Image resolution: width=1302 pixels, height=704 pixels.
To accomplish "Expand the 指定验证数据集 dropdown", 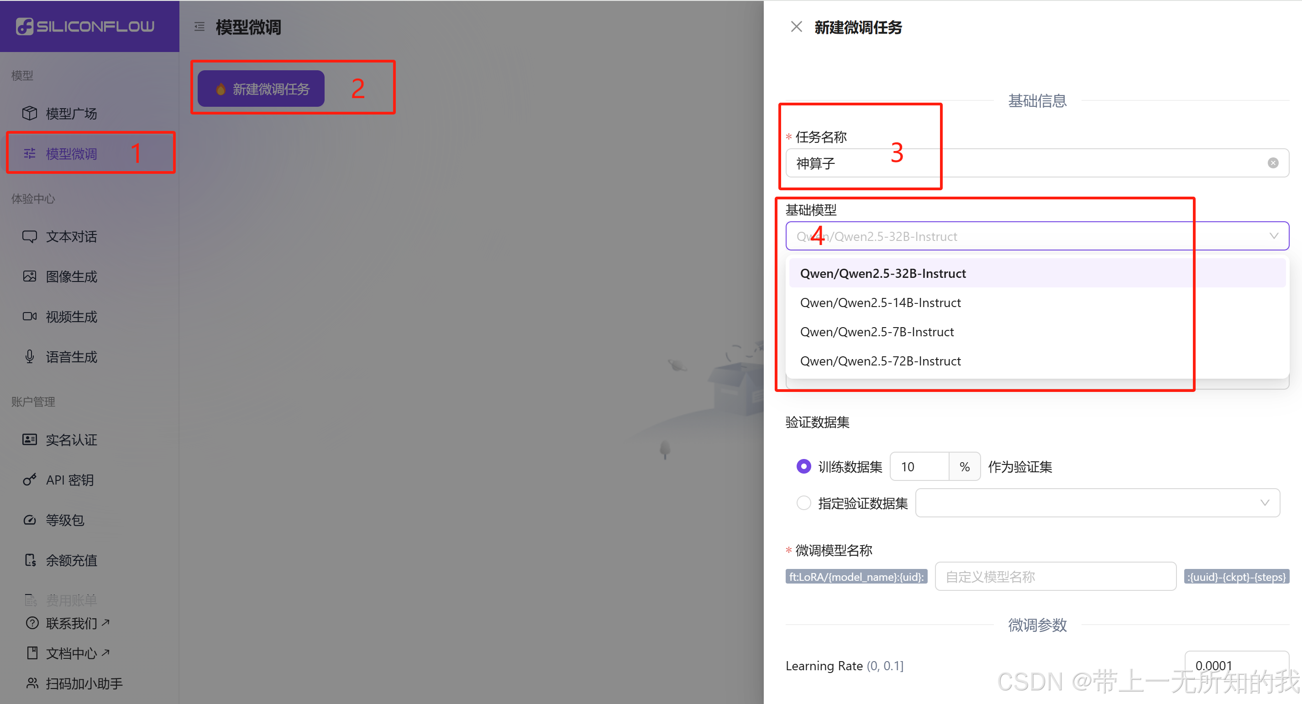I will tap(1265, 502).
